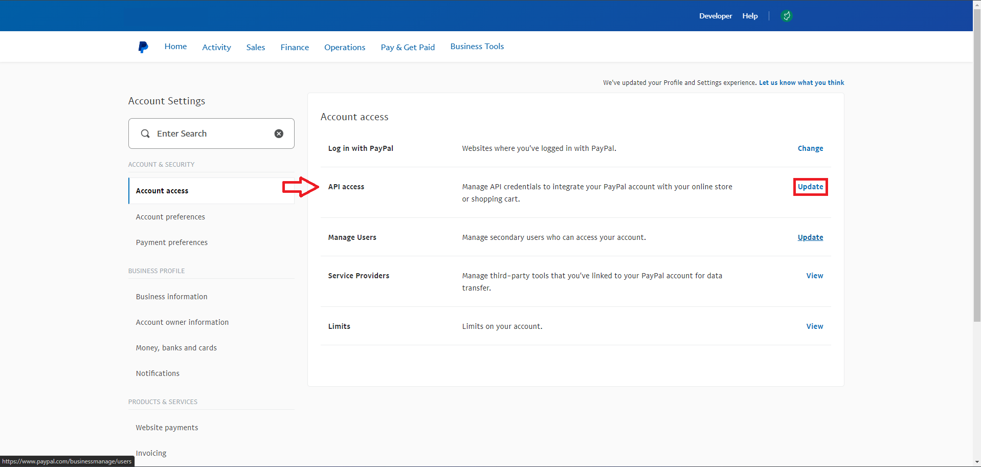Open the Business Tools menu
The image size is (981, 467).
[477, 47]
